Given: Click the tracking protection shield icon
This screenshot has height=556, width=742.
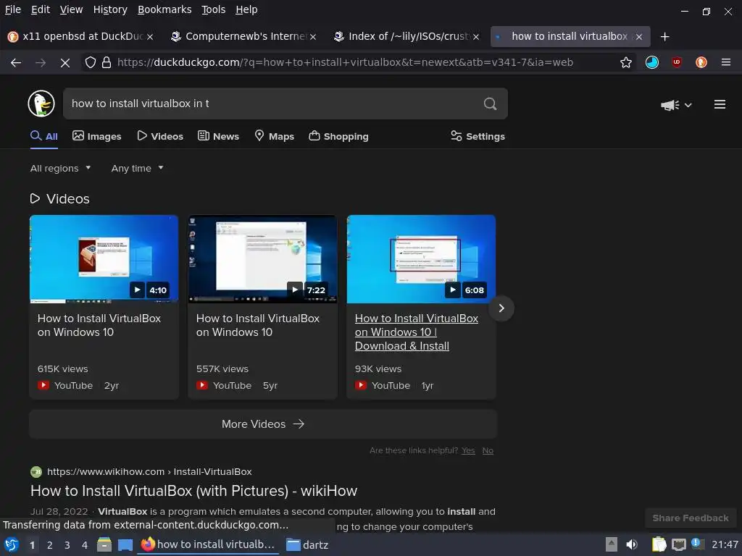Looking at the screenshot, I should click(x=91, y=62).
